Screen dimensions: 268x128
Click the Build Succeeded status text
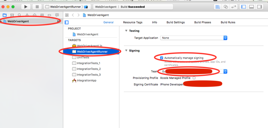click(133, 7)
